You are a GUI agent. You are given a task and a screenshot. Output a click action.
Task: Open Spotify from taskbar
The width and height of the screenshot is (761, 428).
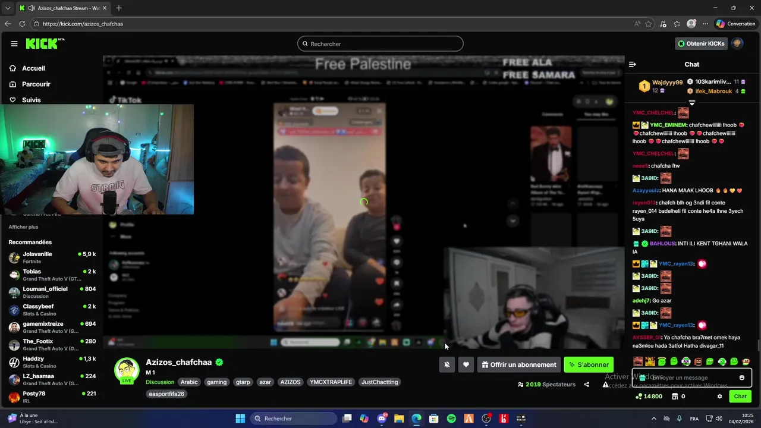coord(451,418)
